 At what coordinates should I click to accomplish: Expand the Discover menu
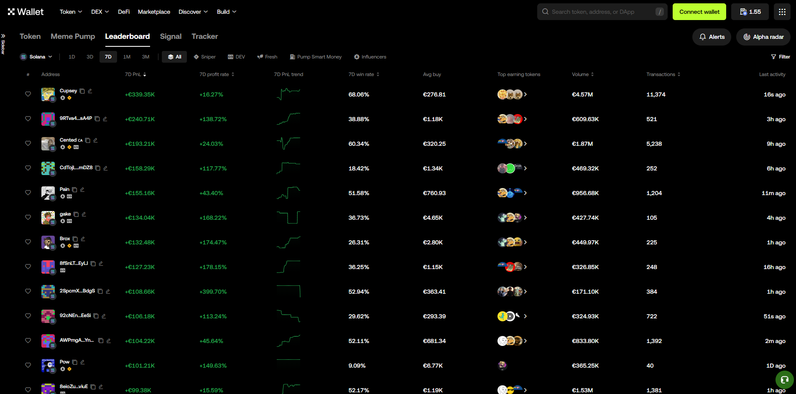pyautogui.click(x=193, y=12)
